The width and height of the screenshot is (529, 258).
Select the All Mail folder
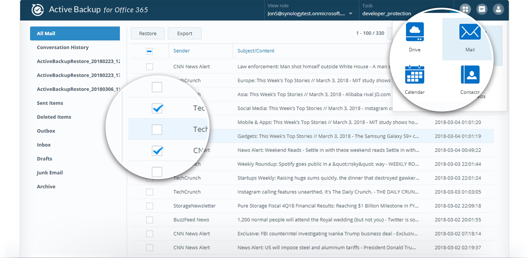click(x=75, y=34)
